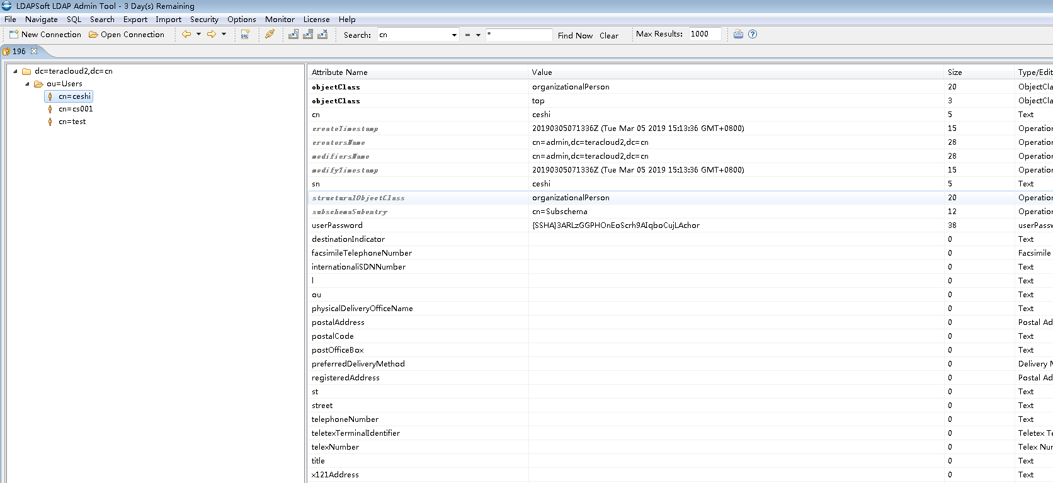1053x483 pixels.
Task: Click the search value field with asterisk
Action: pyautogui.click(x=519, y=35)
